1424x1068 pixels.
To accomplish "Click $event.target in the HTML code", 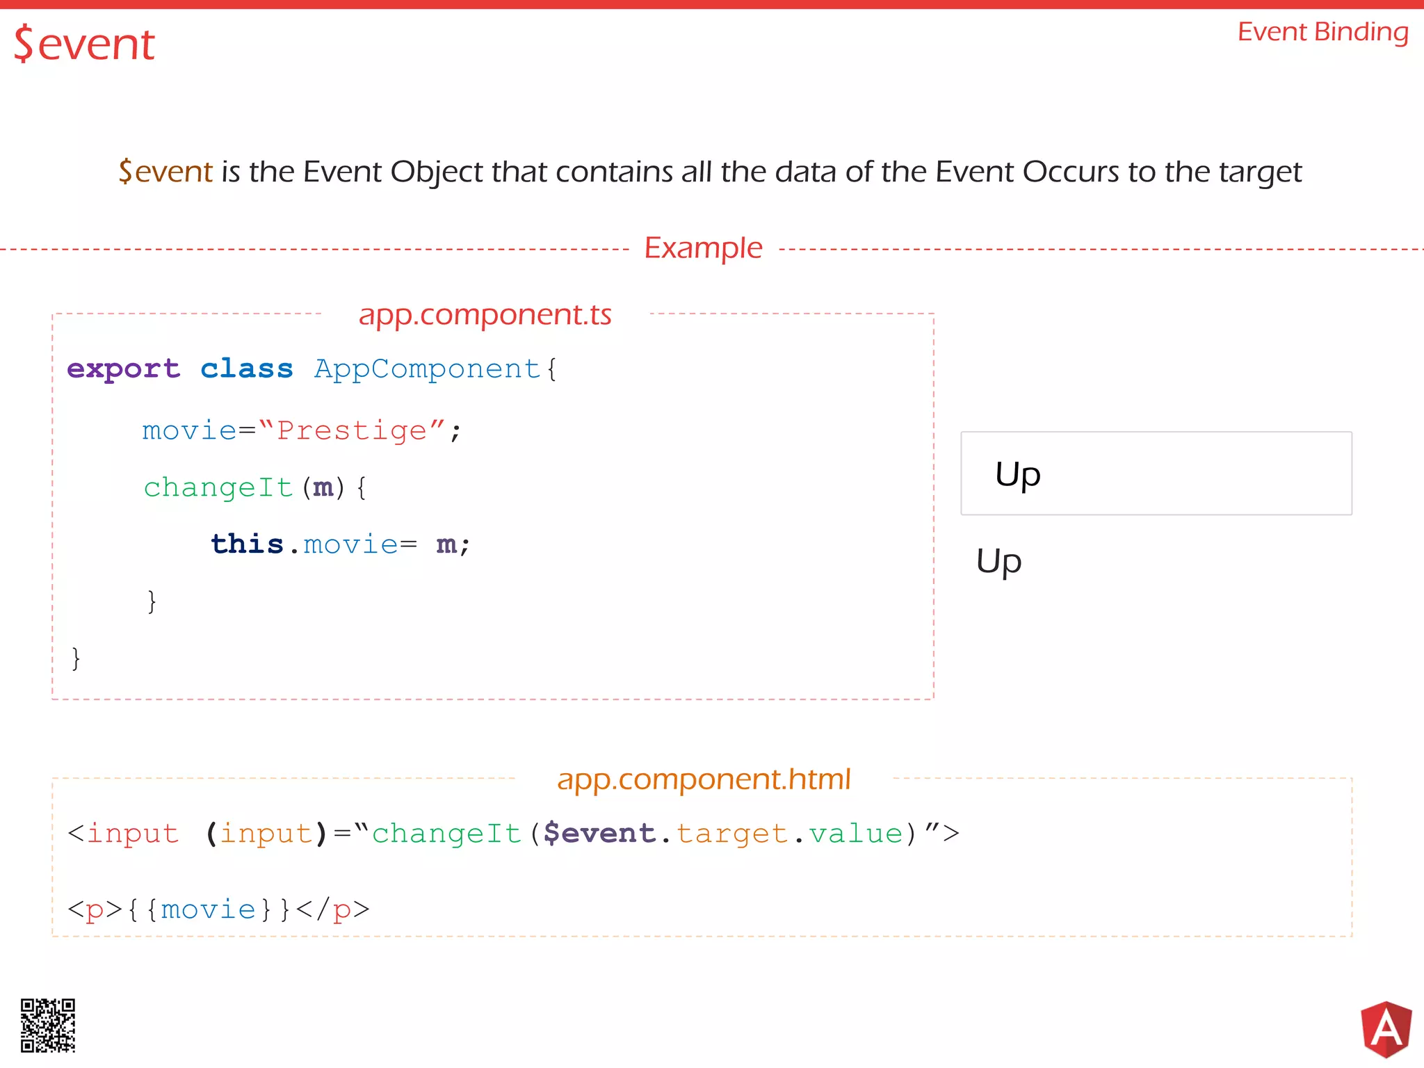I will (665, 833).
